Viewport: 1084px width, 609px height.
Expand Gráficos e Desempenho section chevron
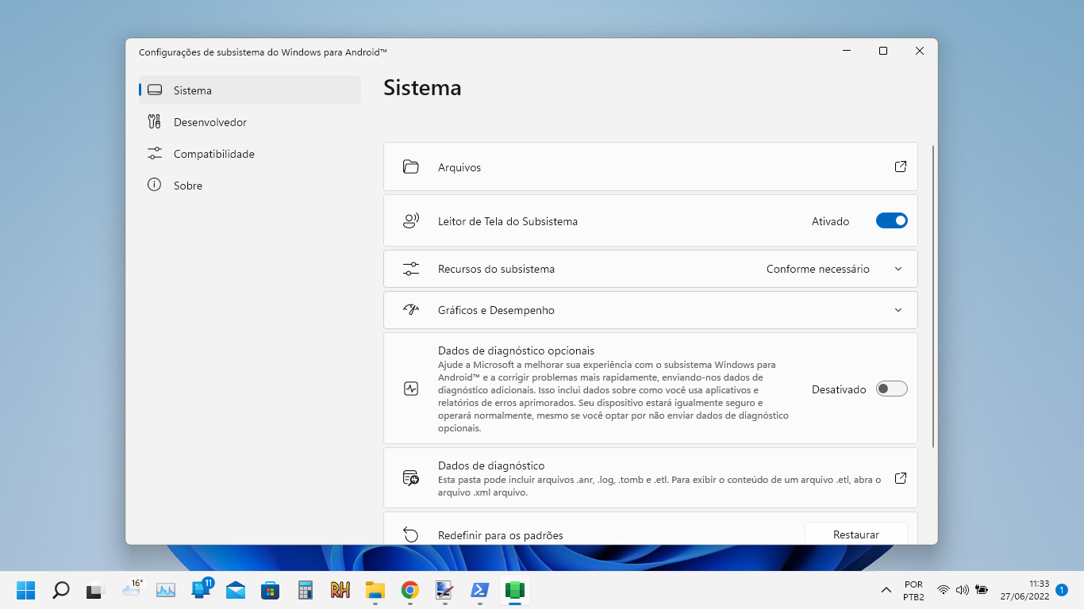(898, 310)
